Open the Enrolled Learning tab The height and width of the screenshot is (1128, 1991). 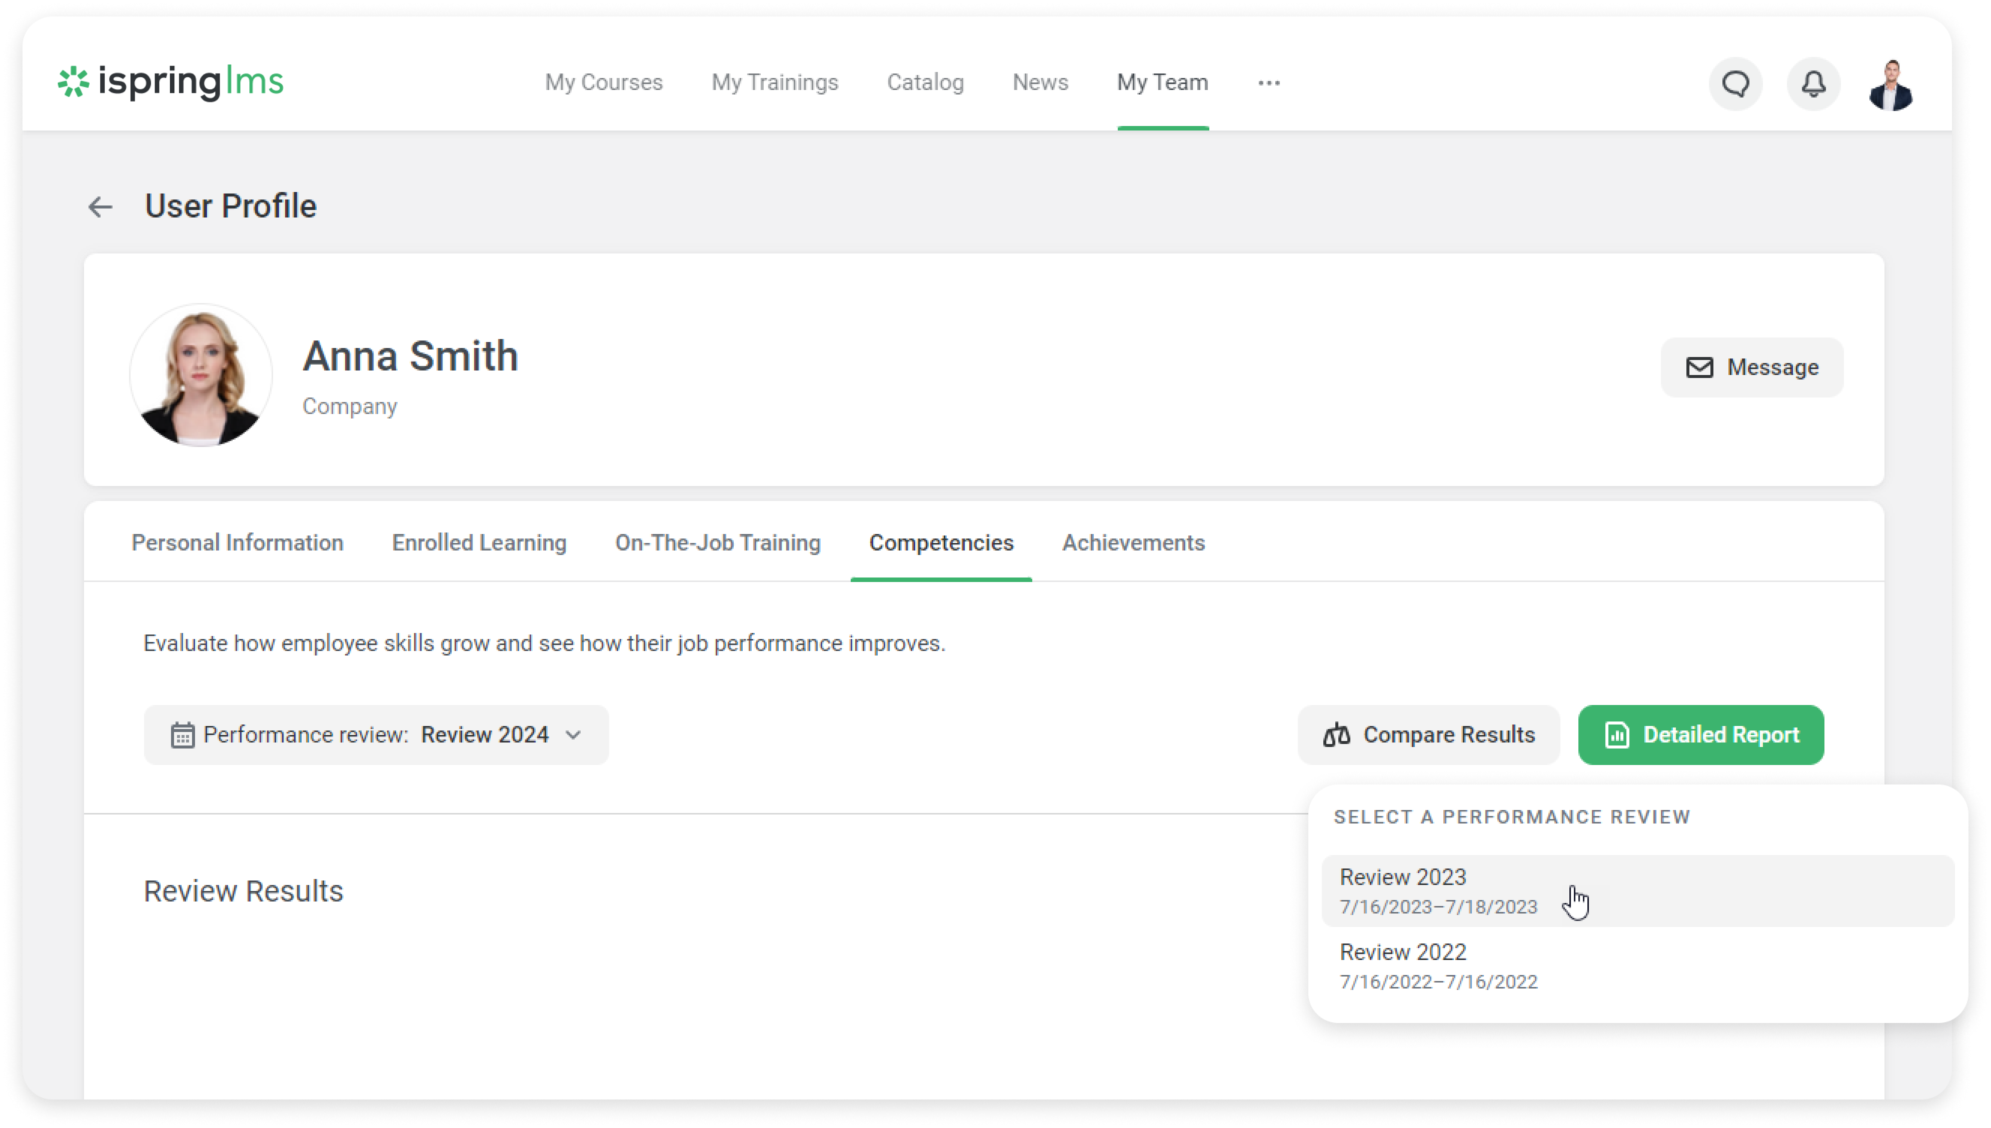click(x=479, y=542)
